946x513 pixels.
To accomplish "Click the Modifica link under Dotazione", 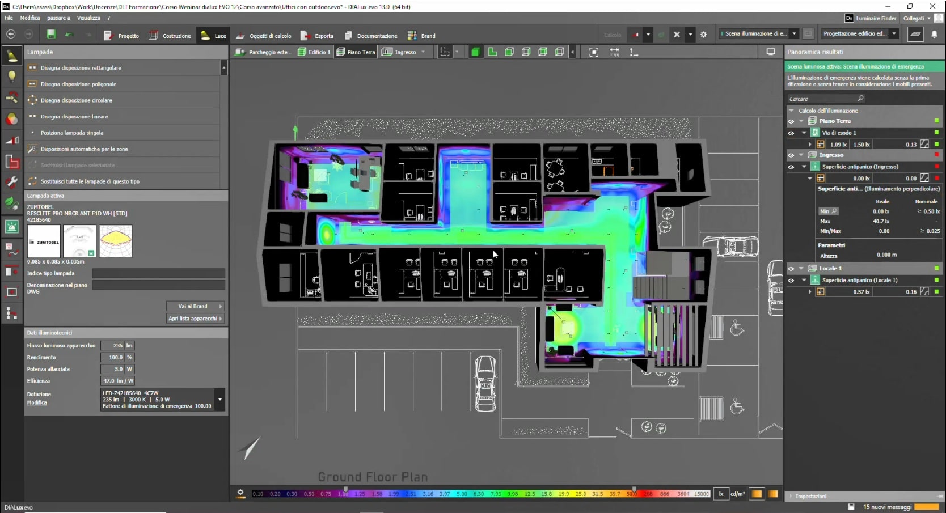I will [x=37, y=403].
